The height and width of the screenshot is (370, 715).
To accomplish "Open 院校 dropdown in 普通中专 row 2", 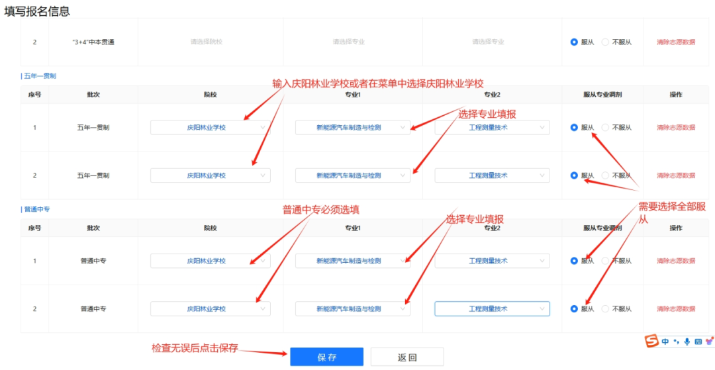I will 210,308.
